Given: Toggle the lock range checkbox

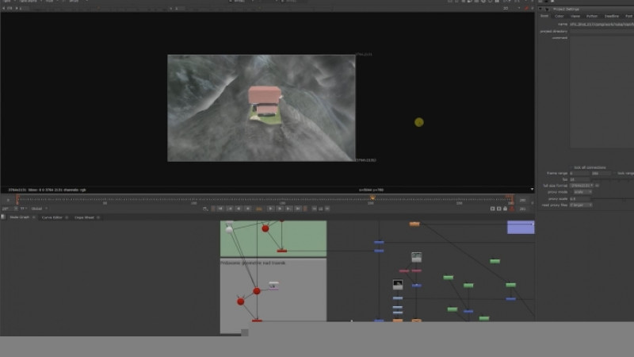Looking at the screenshot, I should [x=615, y=173].
